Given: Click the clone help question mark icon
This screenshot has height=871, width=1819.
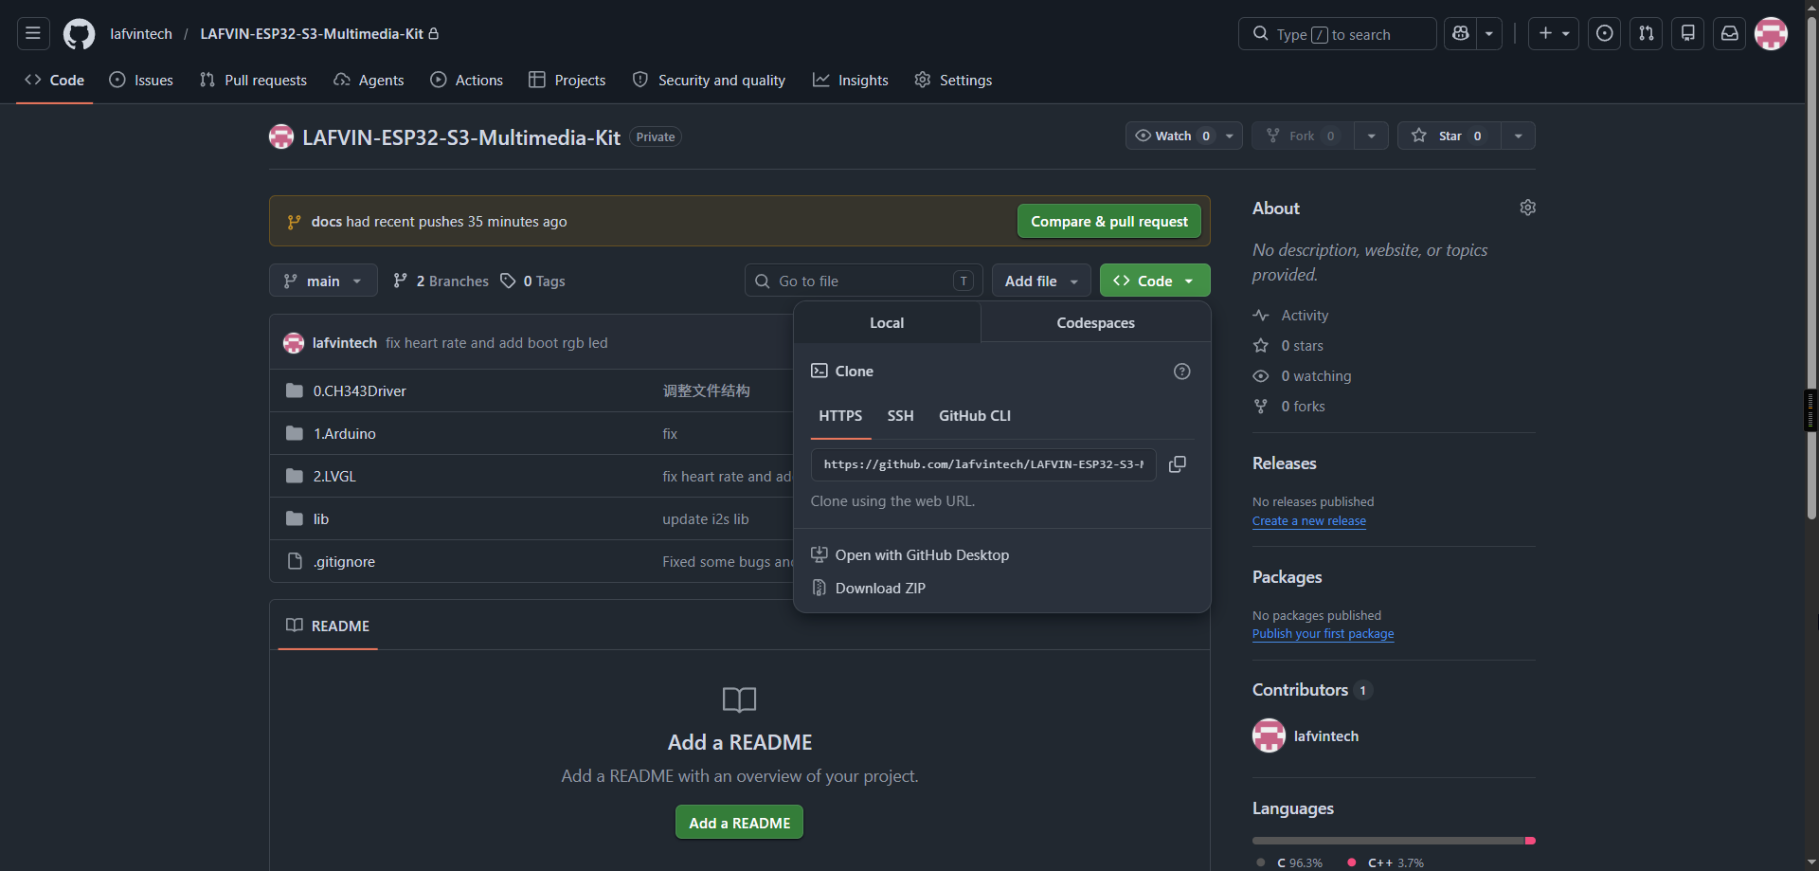Looking at the screenshot, I should pyautogui.click(x=1181, y=372).
